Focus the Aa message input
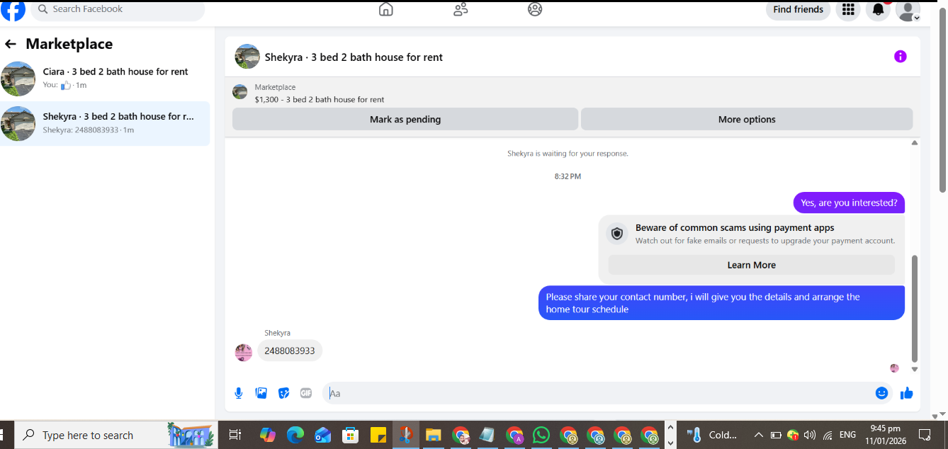Viewport: 948px width, 449px height. coord(599,393)
